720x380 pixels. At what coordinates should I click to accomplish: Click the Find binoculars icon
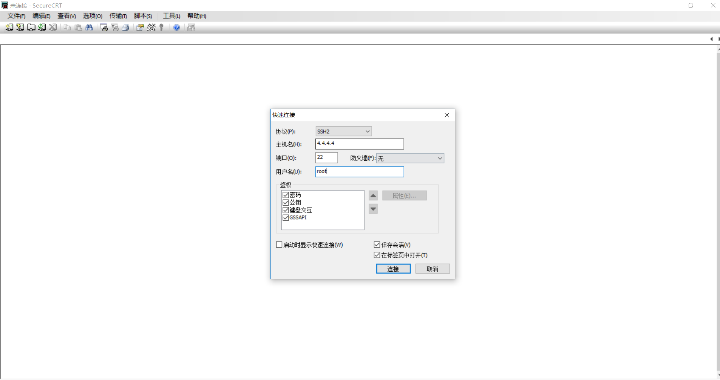point(89,28)
